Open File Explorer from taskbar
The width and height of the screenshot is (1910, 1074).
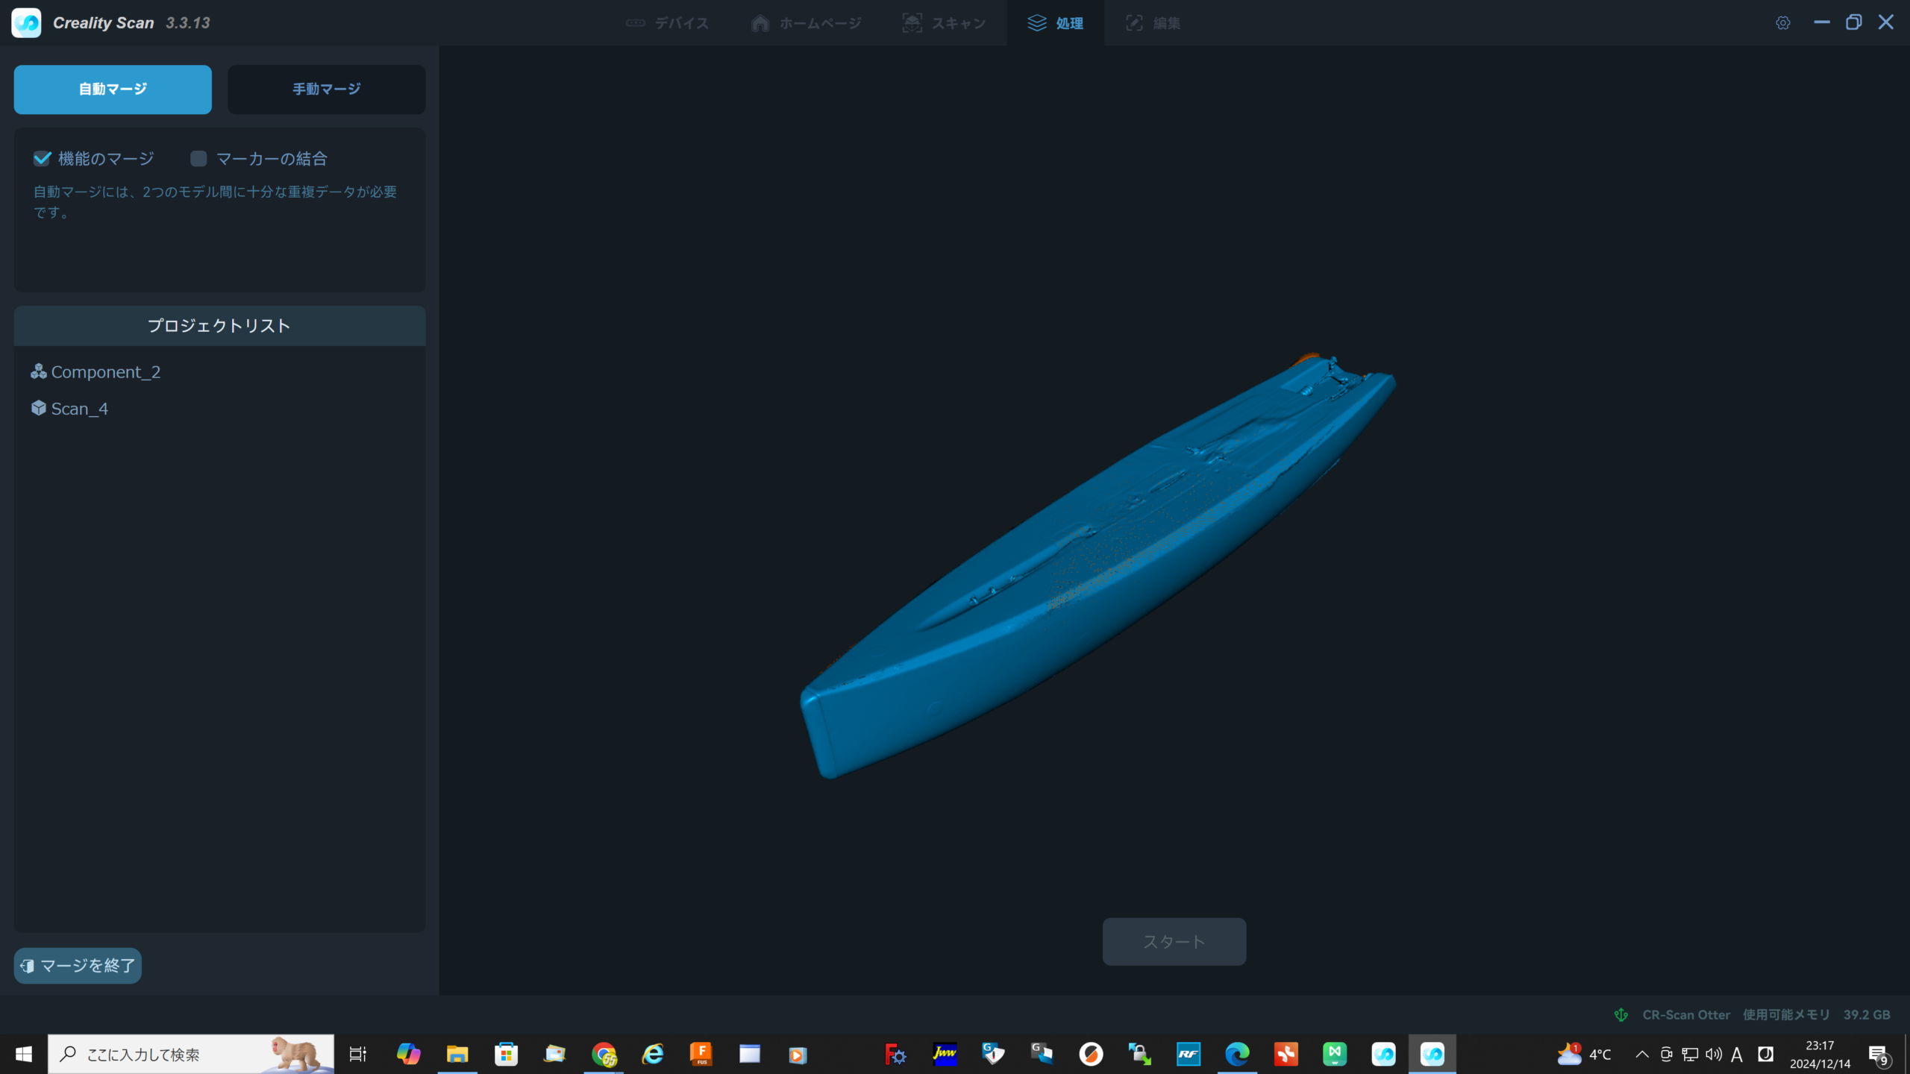(x=457, y=1054)
